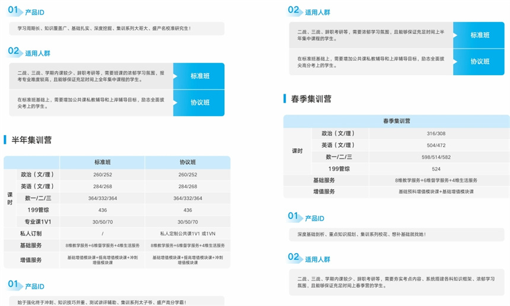Click 436 in the 标准班 column
Screen dimensions: 510x306
pyautogui.click(x=103, y=210)
